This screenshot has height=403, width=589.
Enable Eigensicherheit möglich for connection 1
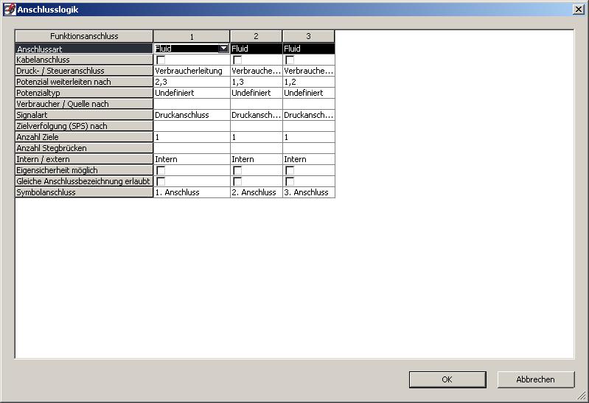(161, 170)
